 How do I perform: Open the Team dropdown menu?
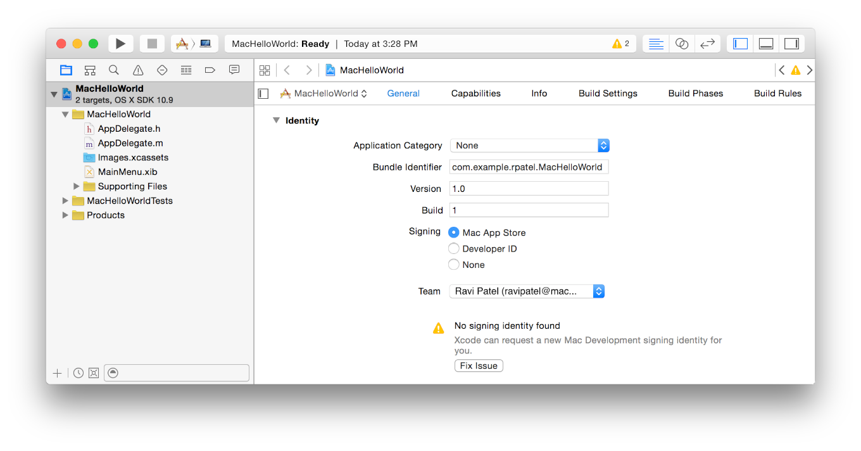[527, 291]
